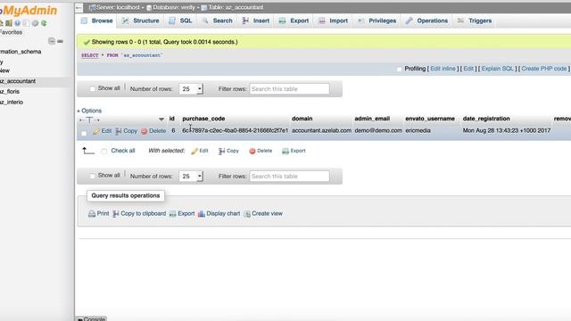Open the Search tab
Image resolution: width=571 pixels, height=321 pixels.
click(x=217, y=21)
